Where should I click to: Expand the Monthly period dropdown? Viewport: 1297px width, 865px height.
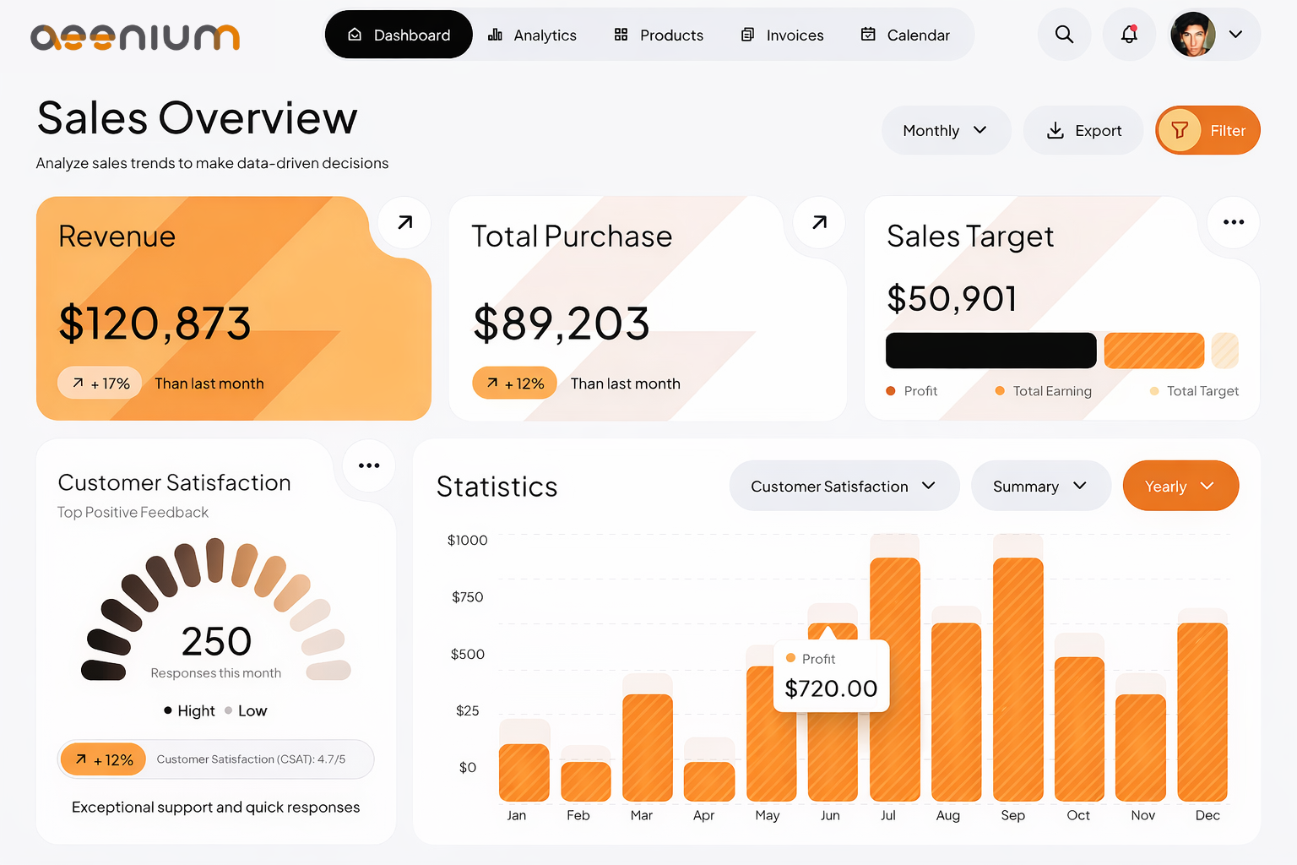coord(945,131)
